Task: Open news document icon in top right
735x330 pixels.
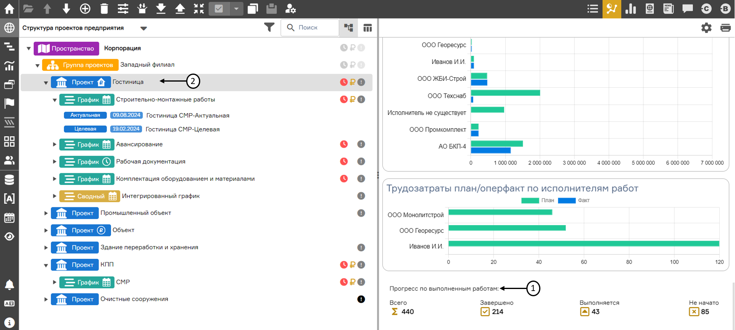Action: (669, 8)
